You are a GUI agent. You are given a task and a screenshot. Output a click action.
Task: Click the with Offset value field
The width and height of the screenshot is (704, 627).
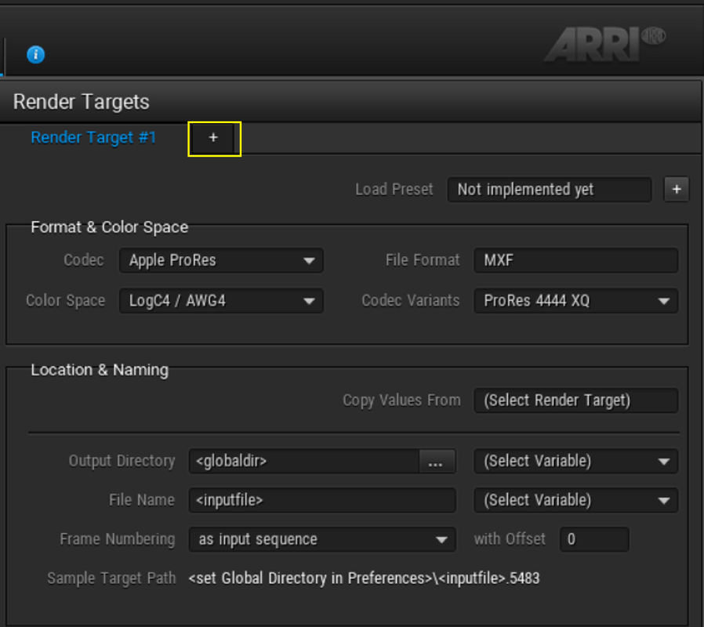coord(594,539)
